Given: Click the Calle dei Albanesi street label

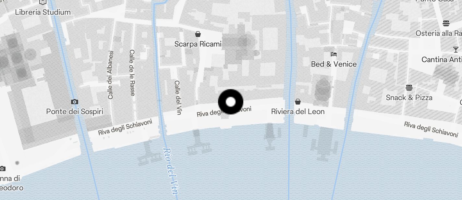Looking at the screenshot, I should [x=111, y=75].
